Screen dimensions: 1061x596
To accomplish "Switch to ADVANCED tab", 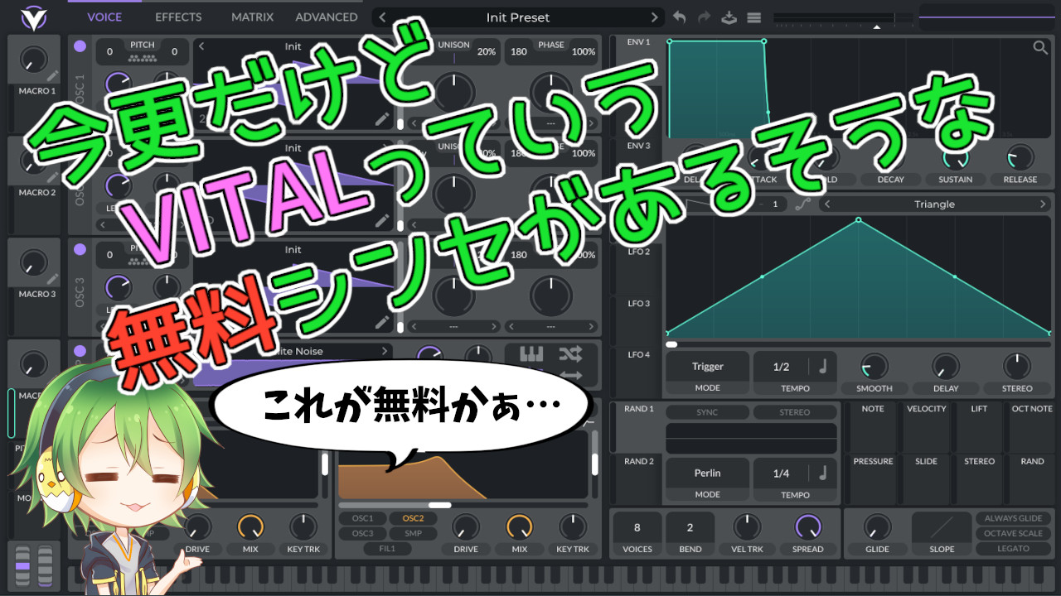I will (x=327, y=17).
